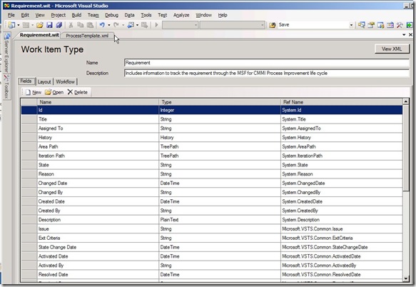Select the Assigned To field row
This screenshot has height=287, width=416.
(212, 129)
